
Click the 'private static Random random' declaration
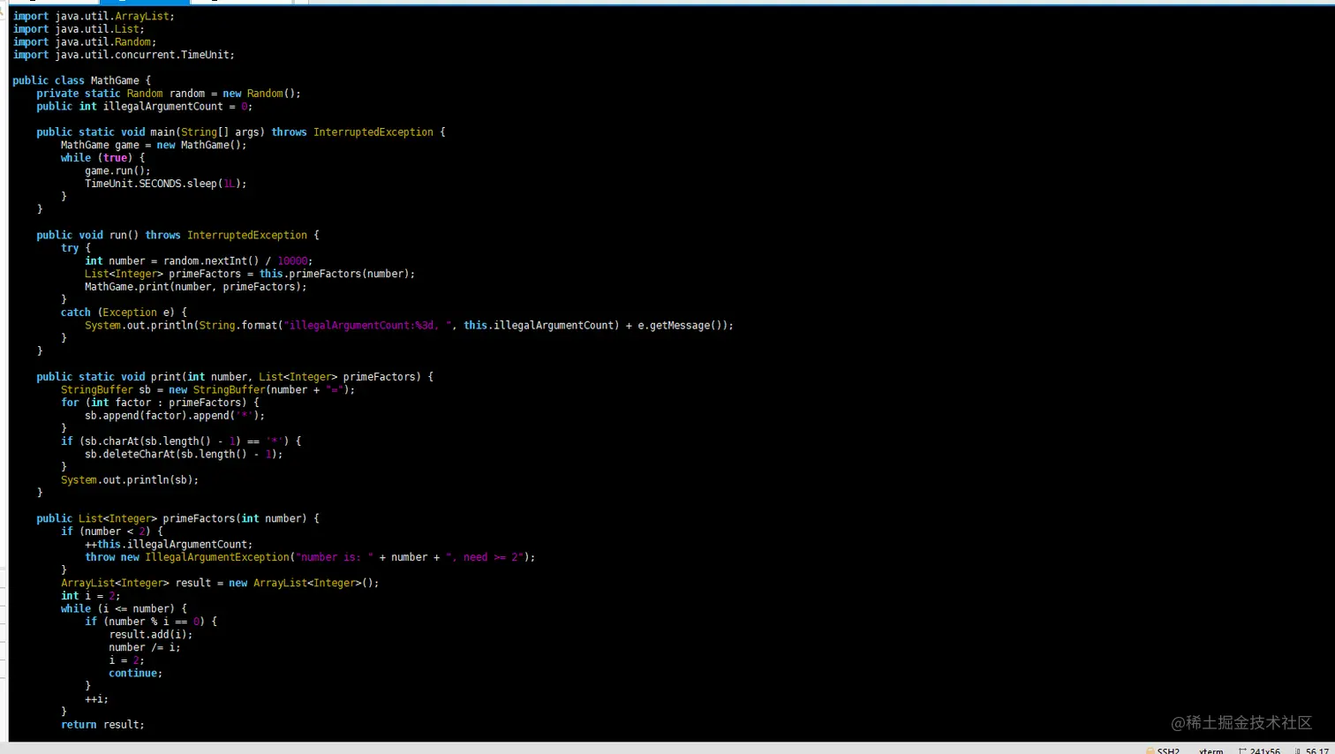pos(169,94)
